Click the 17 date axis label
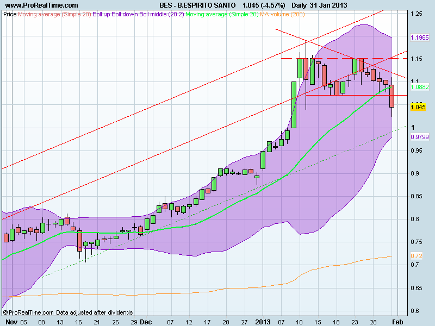 coord(207,322)
